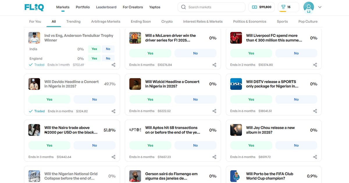The height and width of the screenshot is (183, 349).
Task: Open the Ind vs Eng cricket thumbnail
Action: point(34,38)
